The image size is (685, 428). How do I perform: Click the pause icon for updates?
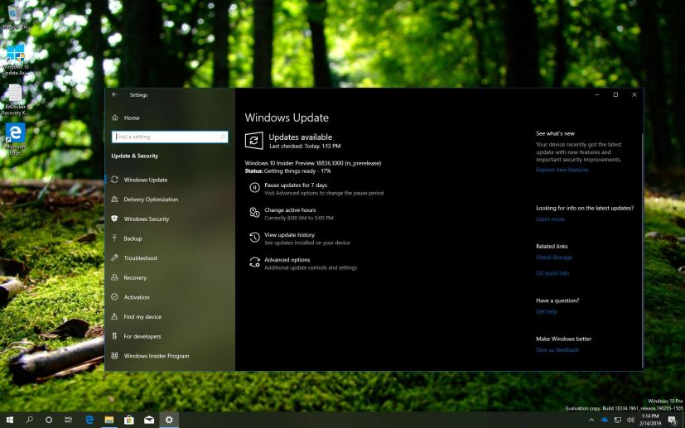(x=254, y=188)
